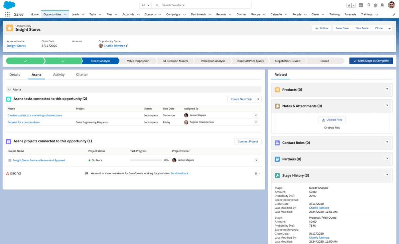
Task: Open the Setup gear icon
Action: (x=375, y=5)
